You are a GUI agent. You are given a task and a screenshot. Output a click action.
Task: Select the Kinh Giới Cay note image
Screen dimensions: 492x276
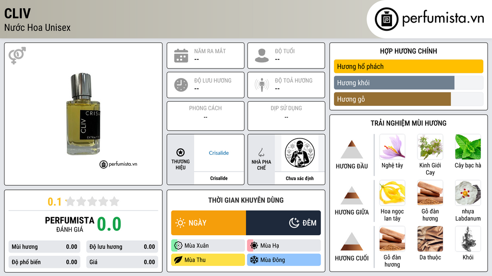pos(430,147)
